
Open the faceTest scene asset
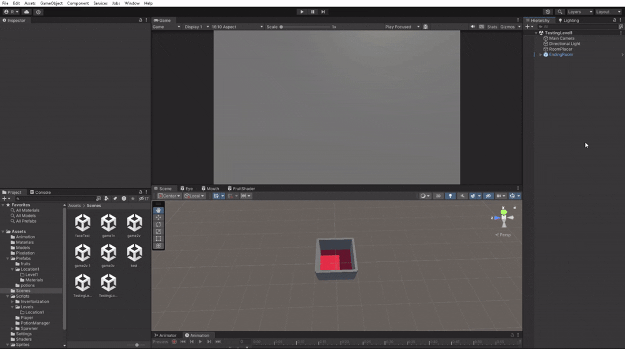pyautogui.click(x=82, y=225)
